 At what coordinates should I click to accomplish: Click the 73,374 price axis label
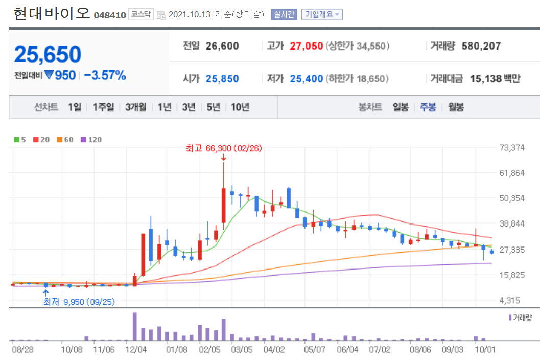(512, 148)
